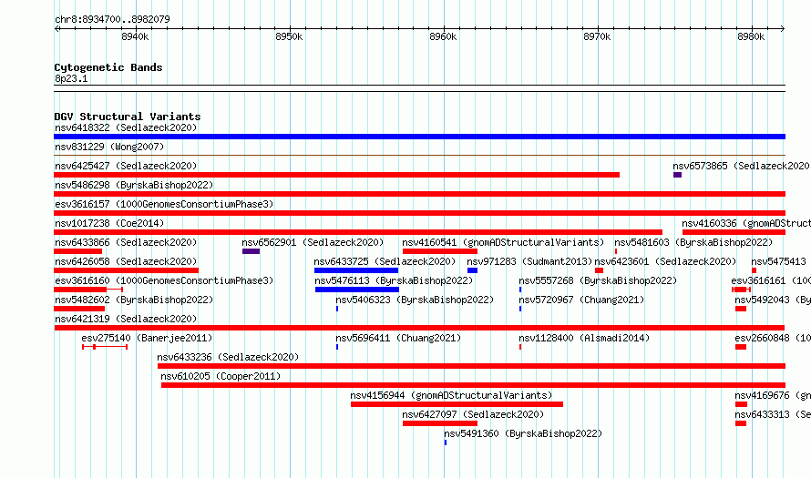Select the 8p23.1 cytogenetic band label
The height and width of the screenshot is (478, 811).
(71, 78)
